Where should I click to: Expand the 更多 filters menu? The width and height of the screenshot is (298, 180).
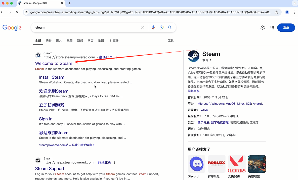114,40
